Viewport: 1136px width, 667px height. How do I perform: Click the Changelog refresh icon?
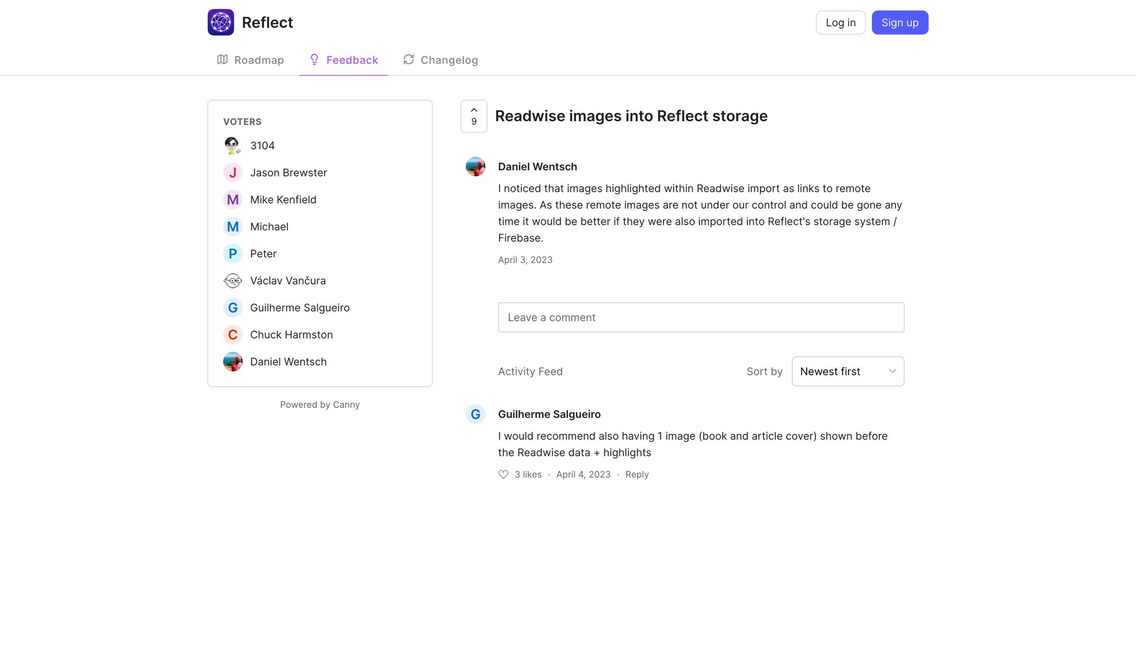click(408, 60)
